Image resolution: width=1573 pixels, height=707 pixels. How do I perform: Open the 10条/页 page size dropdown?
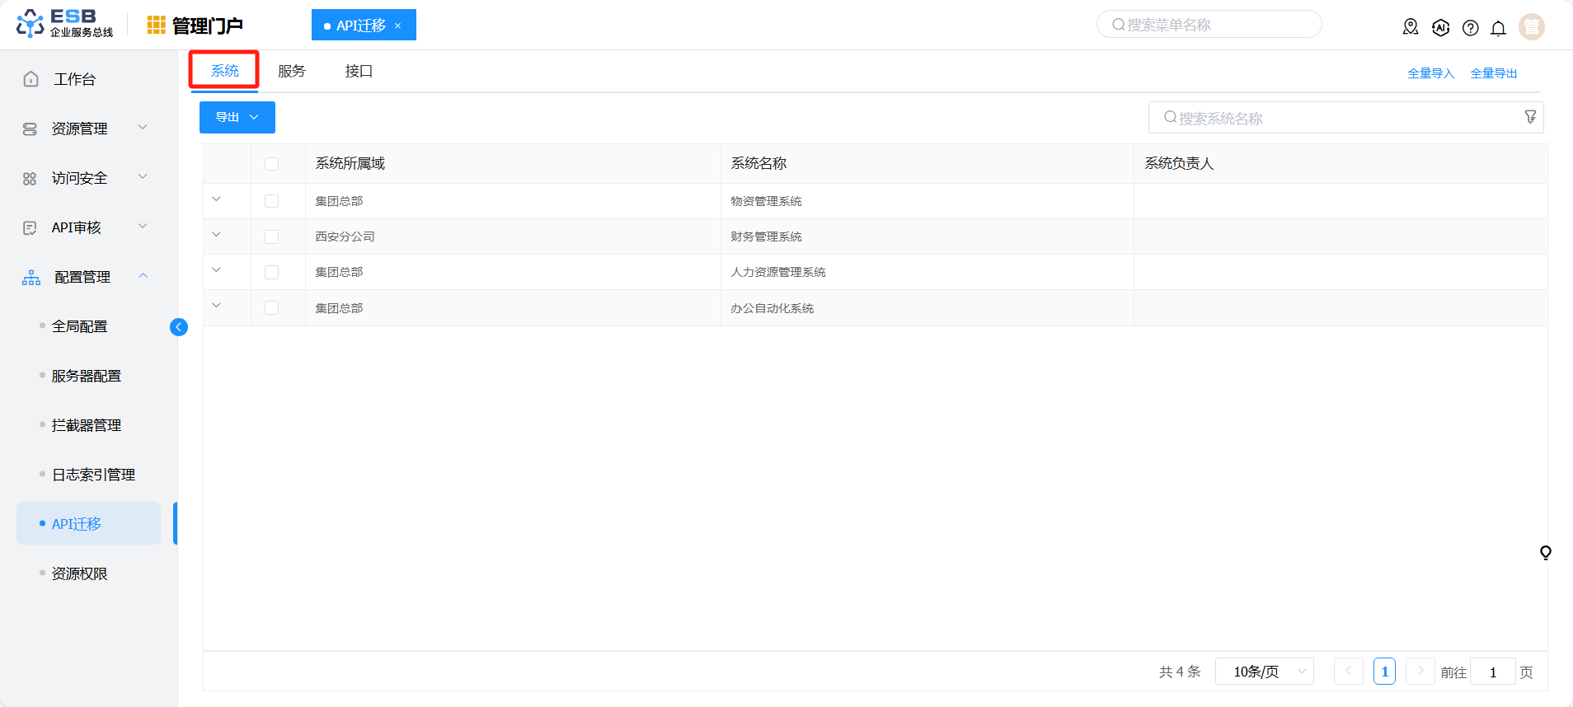pos(1264,672)
